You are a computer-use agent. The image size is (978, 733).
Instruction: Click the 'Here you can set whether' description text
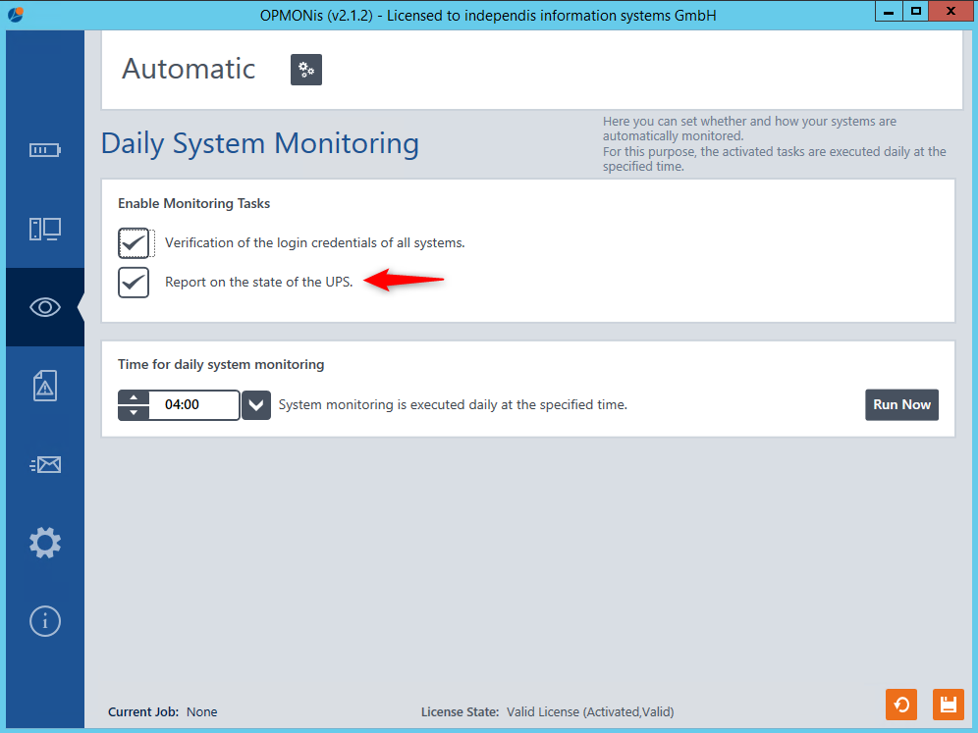(x=774, y=144)
